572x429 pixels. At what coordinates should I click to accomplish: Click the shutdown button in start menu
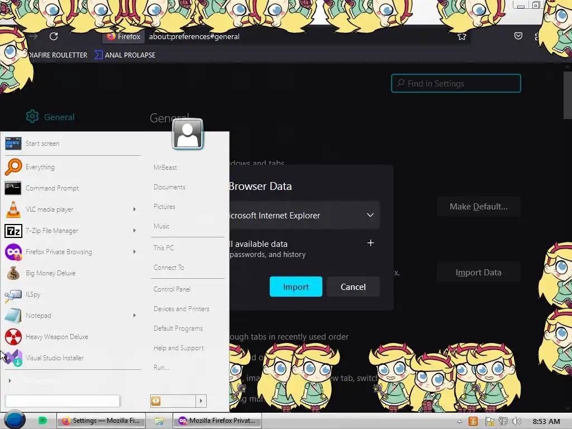tap(173, 401)
